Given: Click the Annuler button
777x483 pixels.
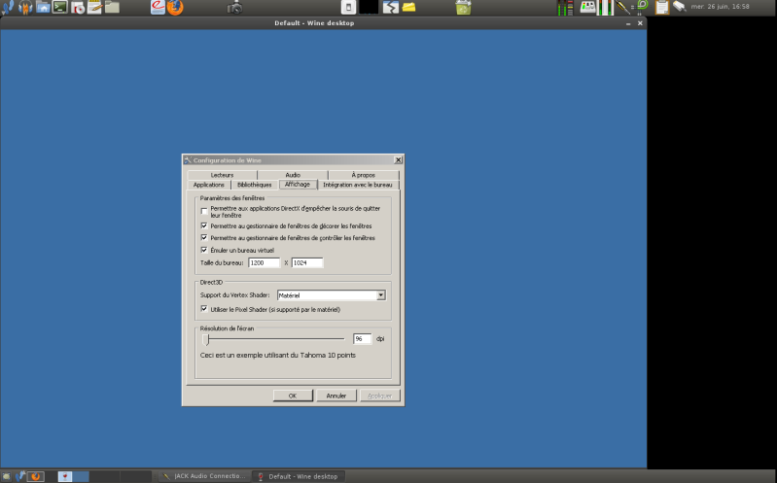Looking at the screenshot, I should click(x=336, y=396).
